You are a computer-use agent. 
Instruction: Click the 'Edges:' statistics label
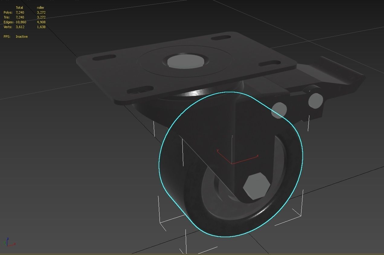(x=8, y=22)
